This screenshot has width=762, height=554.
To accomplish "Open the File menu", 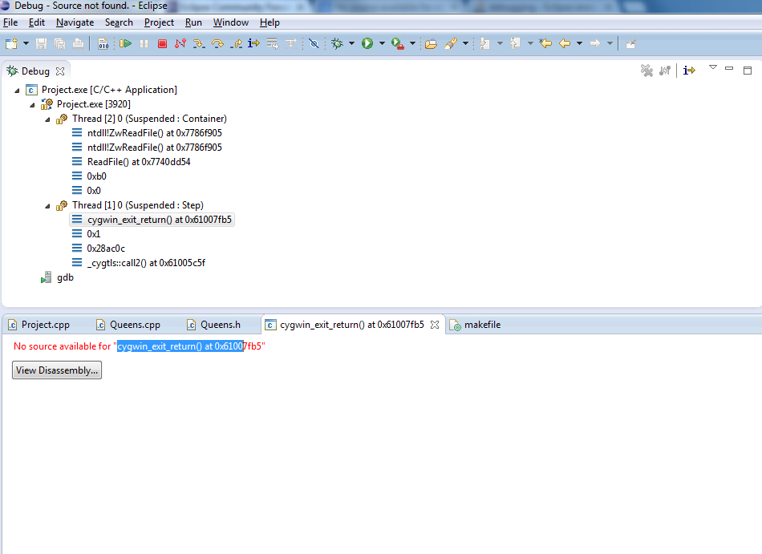I will click(x=10, y=22).
